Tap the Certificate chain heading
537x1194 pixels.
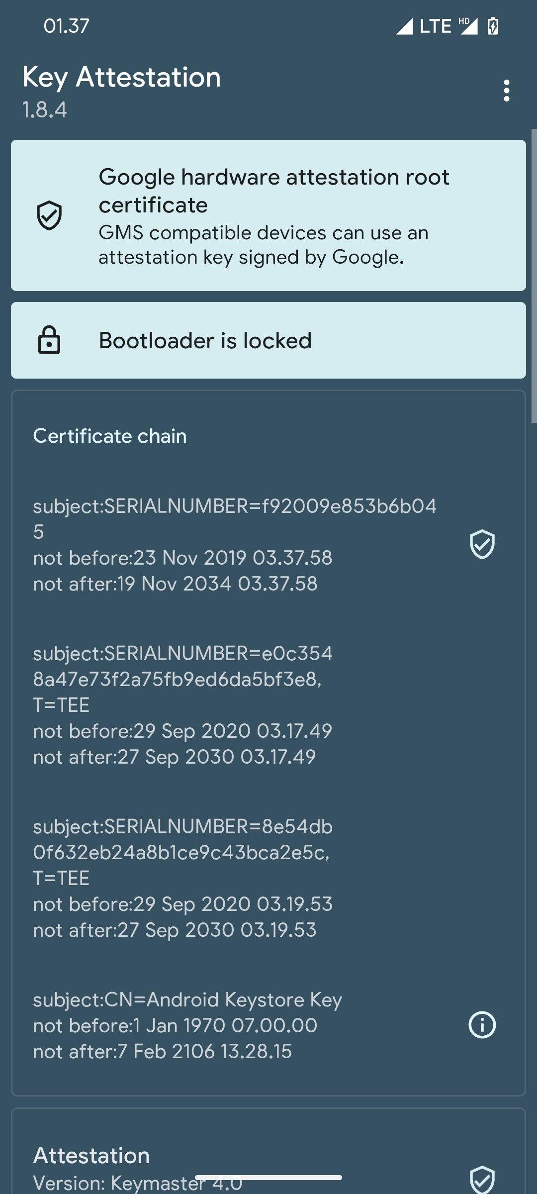coord(110,436)
